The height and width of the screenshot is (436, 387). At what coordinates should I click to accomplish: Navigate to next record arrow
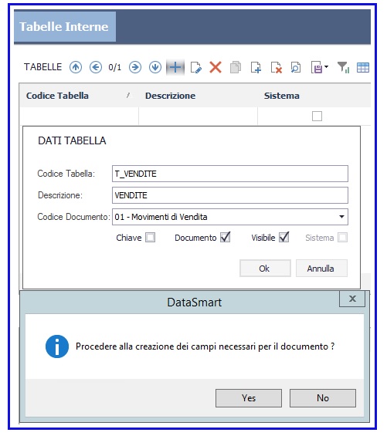[135, 67]
